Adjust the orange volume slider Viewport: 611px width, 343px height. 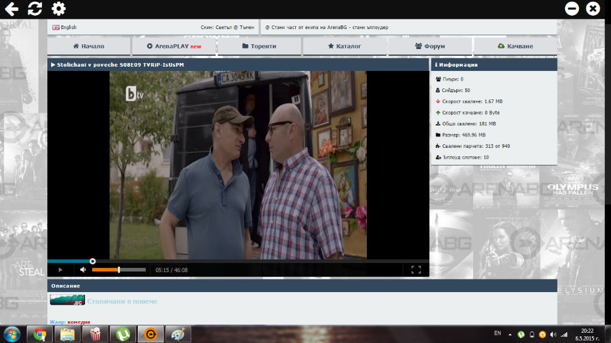[x=119, y=270]
